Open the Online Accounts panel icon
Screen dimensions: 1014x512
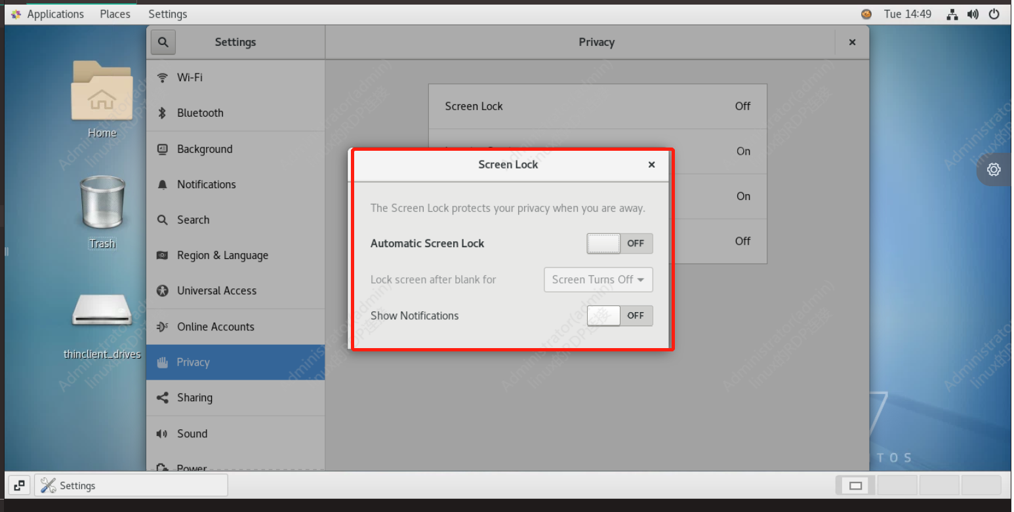(162, 326)
